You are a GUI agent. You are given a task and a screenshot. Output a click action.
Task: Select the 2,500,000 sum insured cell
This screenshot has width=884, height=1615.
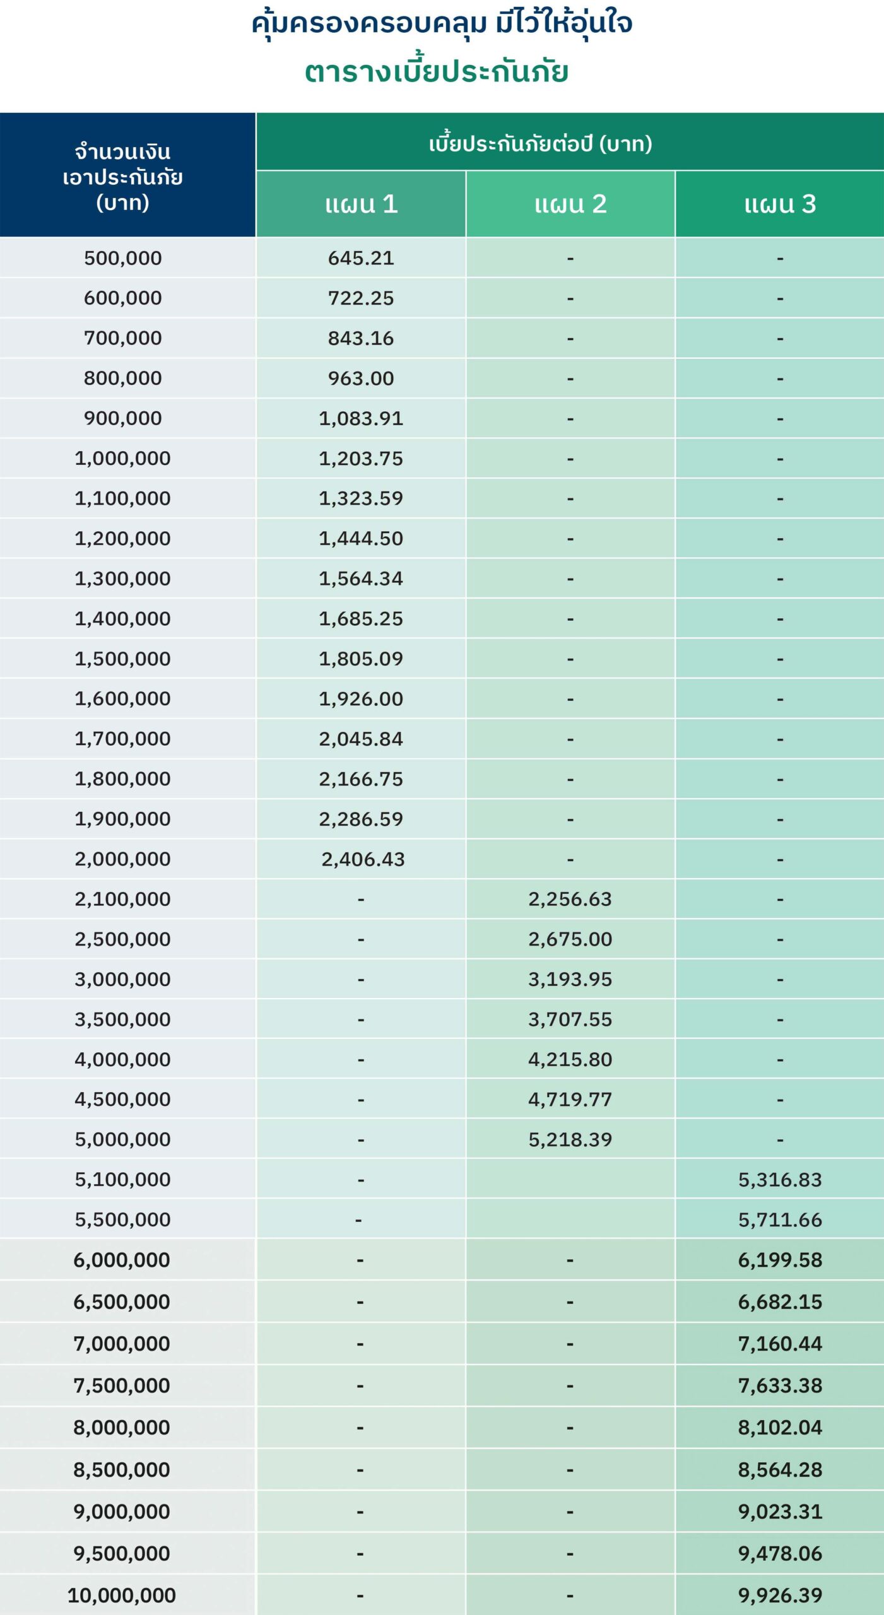123,939
